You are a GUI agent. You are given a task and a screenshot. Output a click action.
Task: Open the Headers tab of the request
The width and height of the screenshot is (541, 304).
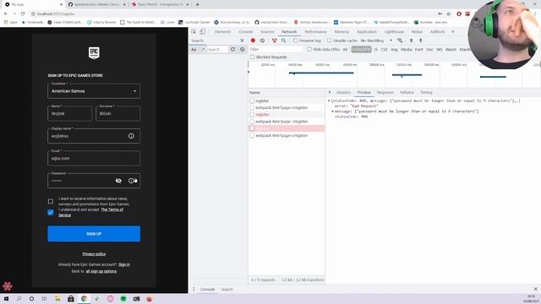(343, 92)
